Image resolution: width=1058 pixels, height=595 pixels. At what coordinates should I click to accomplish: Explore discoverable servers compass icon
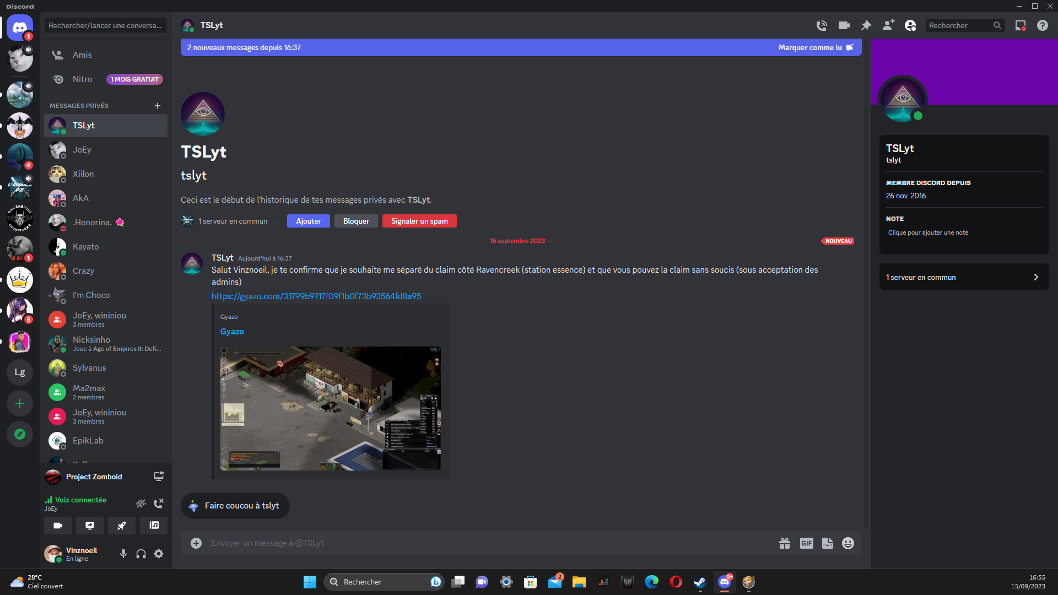(x=20, y=434)
